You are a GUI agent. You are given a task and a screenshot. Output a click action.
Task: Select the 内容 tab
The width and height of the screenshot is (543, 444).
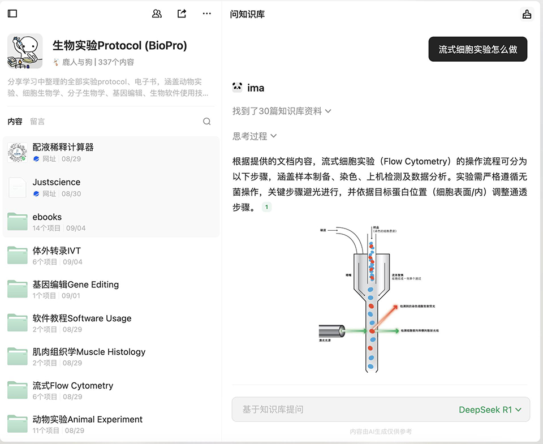coord(15,121)
